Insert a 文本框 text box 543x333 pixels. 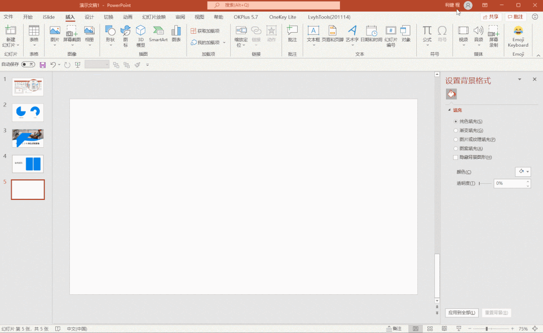click(x=313, y=36)
